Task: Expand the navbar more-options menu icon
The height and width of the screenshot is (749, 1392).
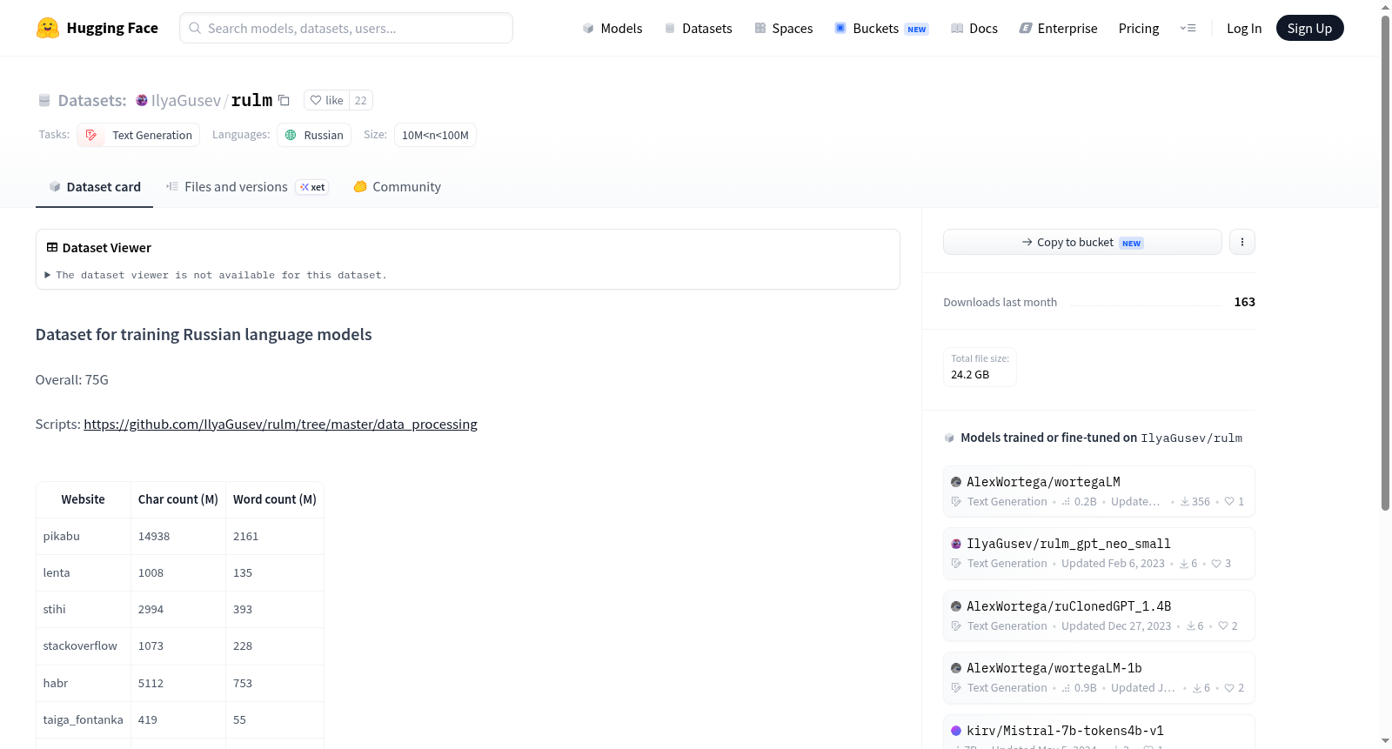Action: point(1188,28)
